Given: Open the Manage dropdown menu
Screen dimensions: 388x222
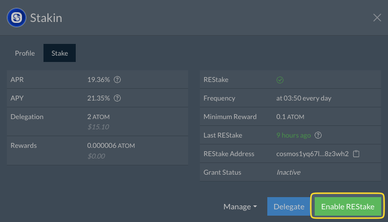Looking at the screenshot, I should coord(240,206).
